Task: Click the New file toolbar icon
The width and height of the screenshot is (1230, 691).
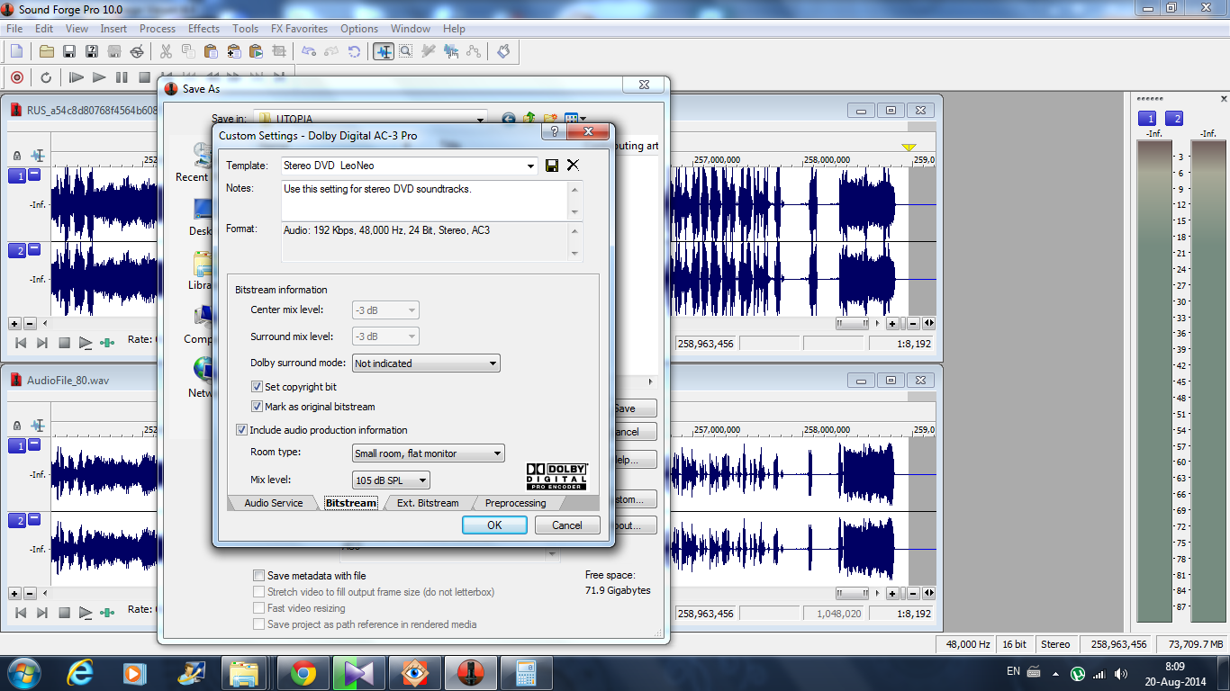Action: (16, 51)
